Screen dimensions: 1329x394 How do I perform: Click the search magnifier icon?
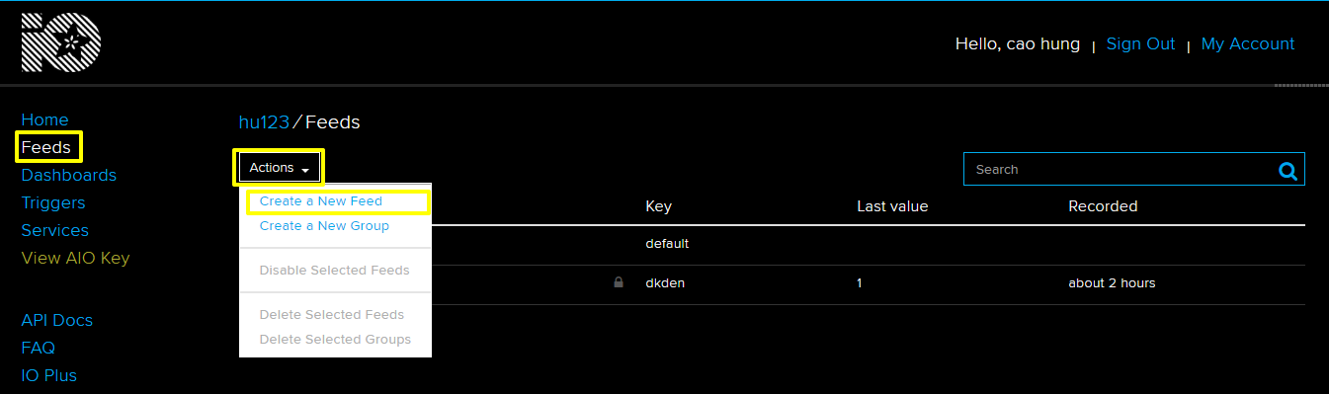(x=1287, y=171)
